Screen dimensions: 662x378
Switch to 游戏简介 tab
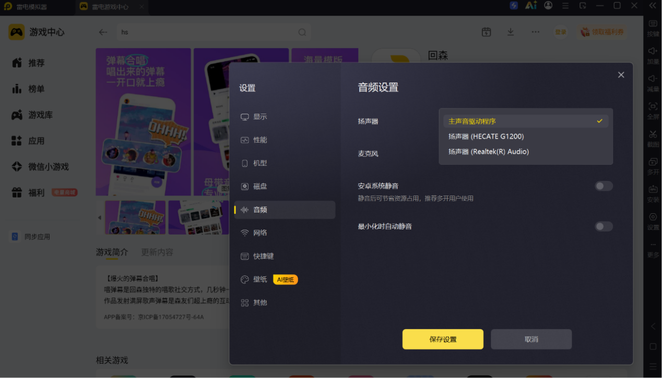112,252
